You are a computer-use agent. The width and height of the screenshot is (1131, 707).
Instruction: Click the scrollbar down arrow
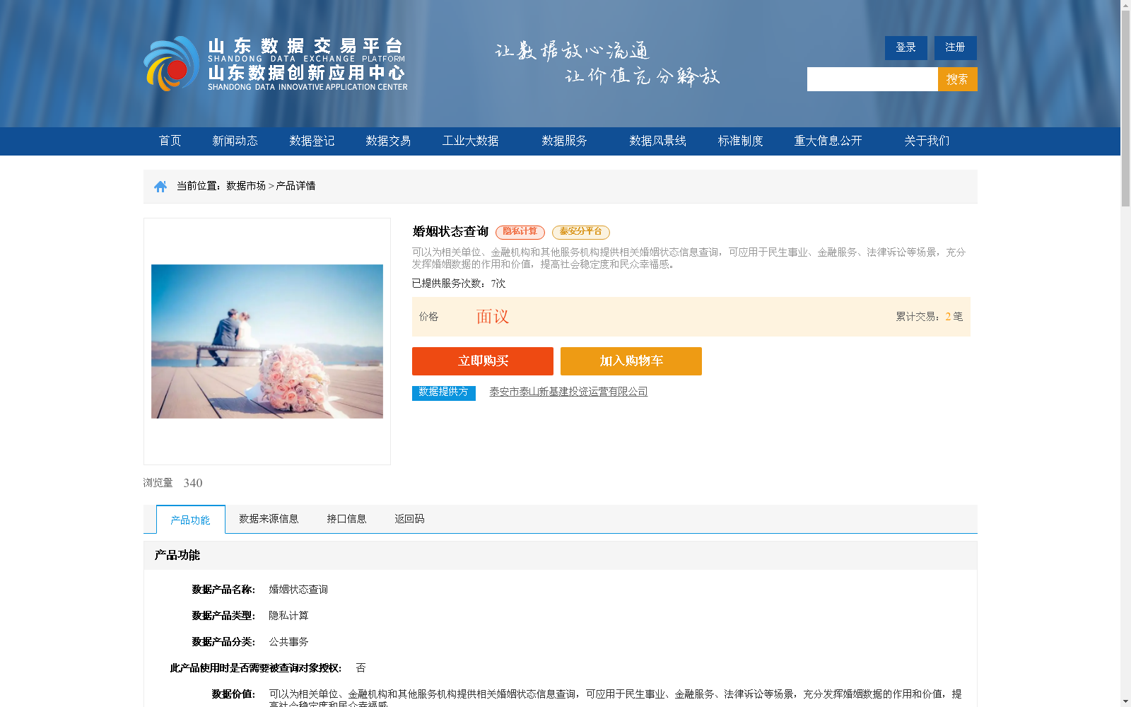[1125, 701]
